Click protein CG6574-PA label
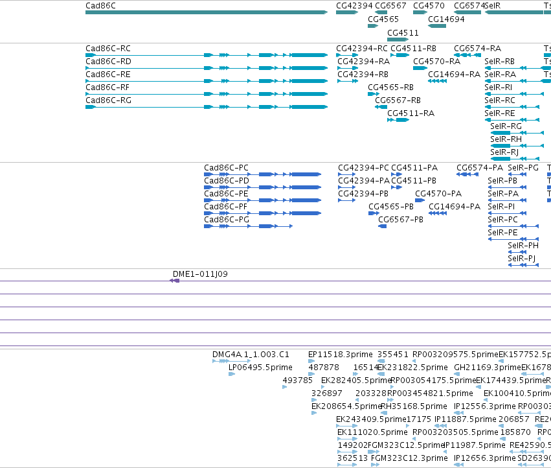 coord(480,167)
